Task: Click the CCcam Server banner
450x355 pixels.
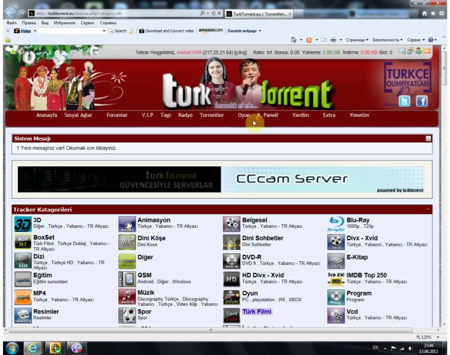Action: 221,179
